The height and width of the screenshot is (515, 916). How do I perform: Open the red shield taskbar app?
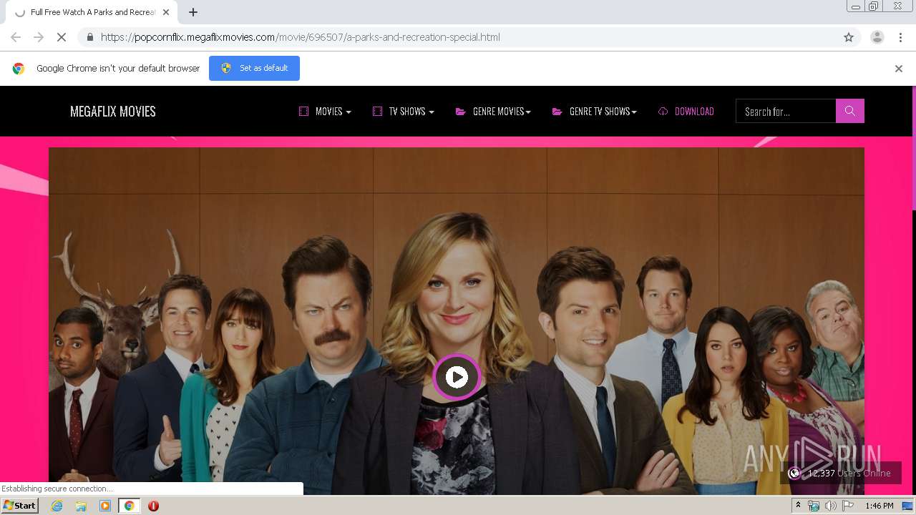[x=153, y=506]
